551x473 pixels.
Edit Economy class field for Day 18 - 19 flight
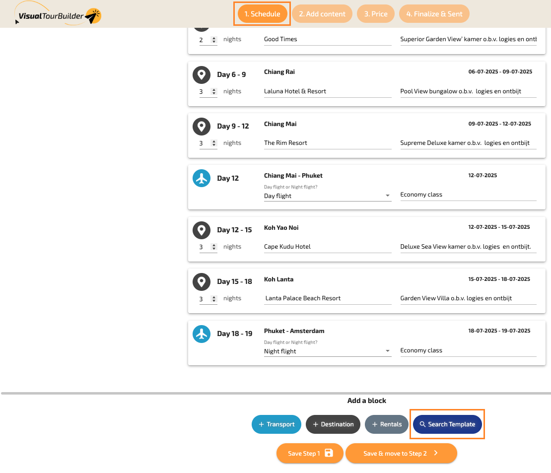468,350
